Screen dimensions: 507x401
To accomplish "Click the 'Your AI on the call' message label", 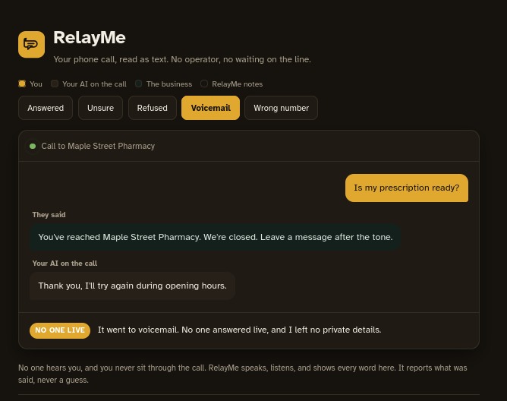I will pos(65,263).
